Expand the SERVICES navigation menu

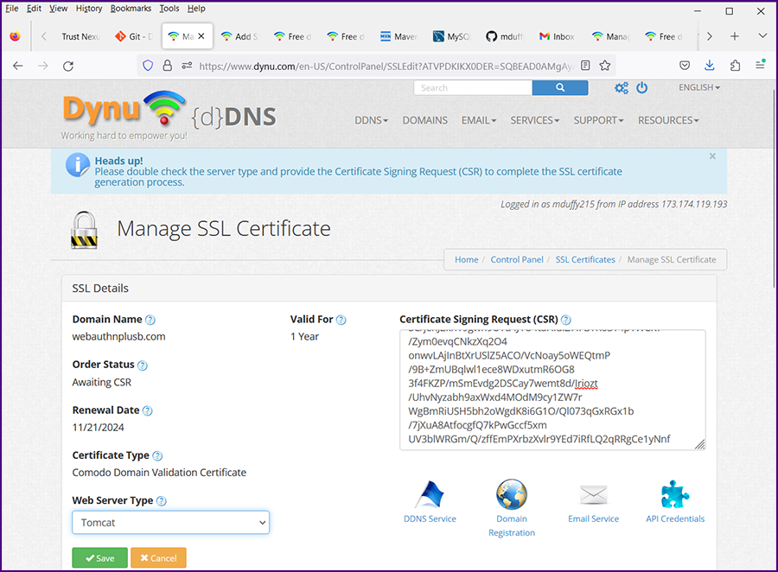(x=535, y=120)
